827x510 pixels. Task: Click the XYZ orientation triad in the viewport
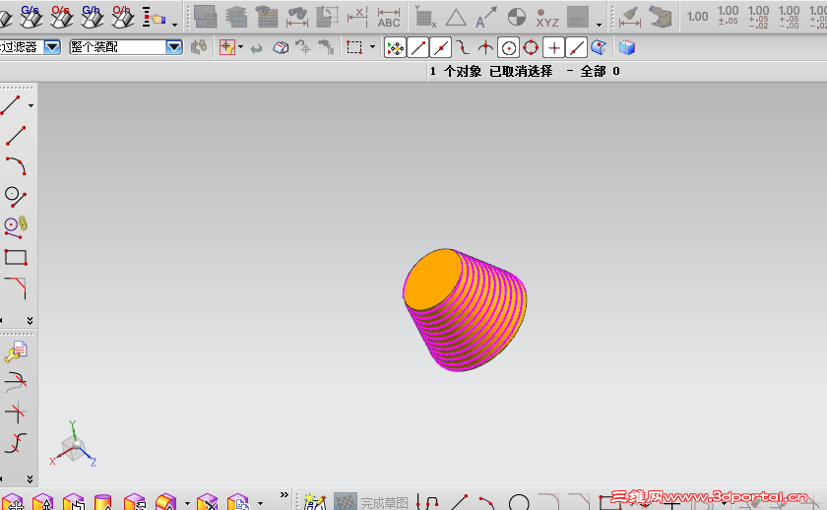pyautogui.click(x=73, y=444)
